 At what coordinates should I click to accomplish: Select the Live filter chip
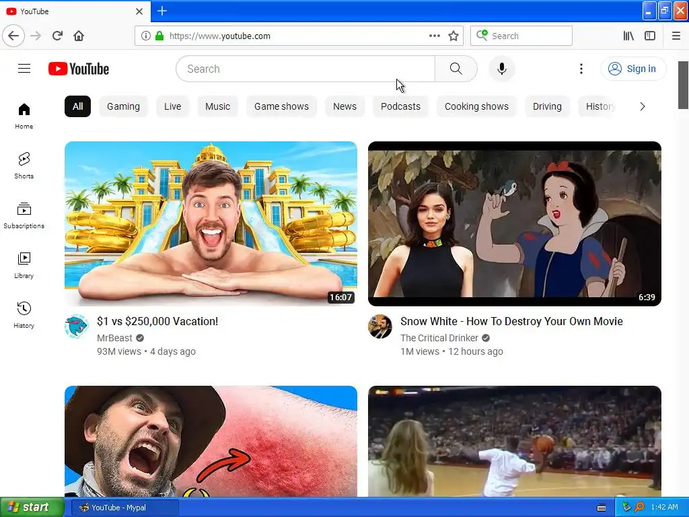(173, 106)
